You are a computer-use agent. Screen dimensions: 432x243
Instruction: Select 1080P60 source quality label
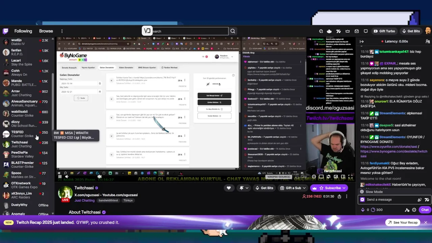click(278, 177)
